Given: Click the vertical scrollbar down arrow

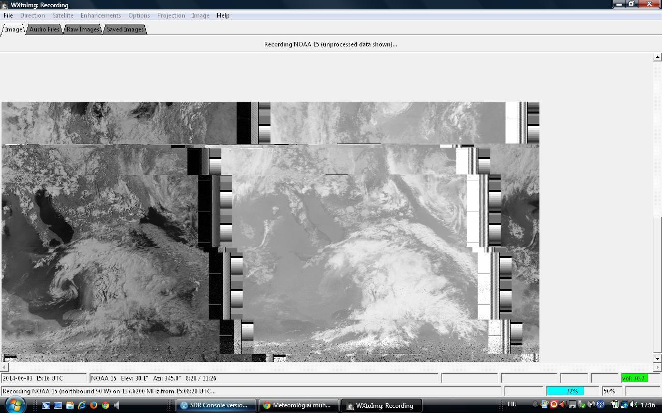Looking at the screenshot, I should point(657,358).
